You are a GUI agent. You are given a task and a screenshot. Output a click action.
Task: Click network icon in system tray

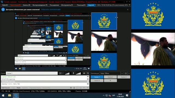[107, 96]
